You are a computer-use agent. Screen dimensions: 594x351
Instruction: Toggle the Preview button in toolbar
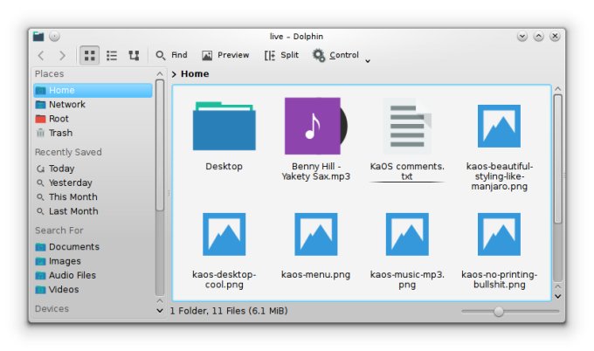tap(225, 55)
